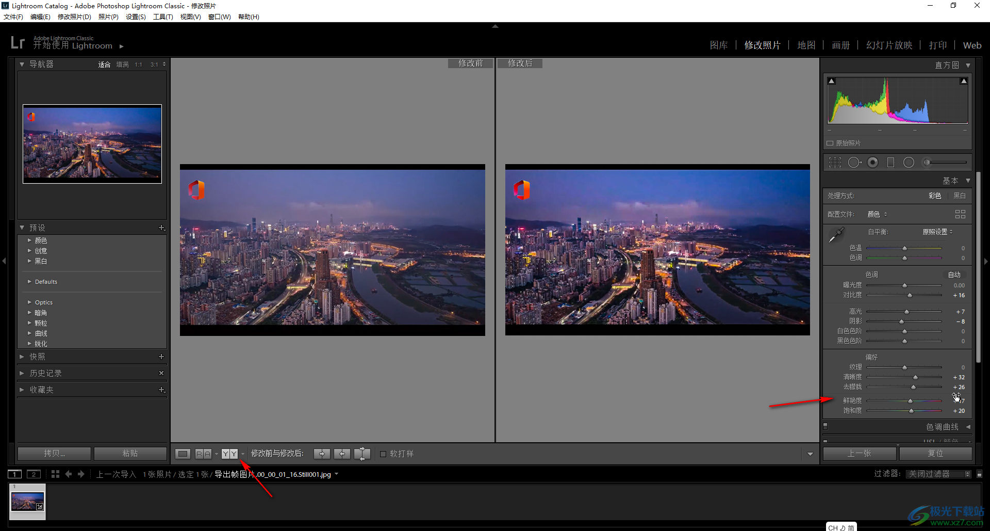The width and height of the screenshot is (990, 531).
Task: Open the toolbar content dropdown arrow
Action: 810,454
